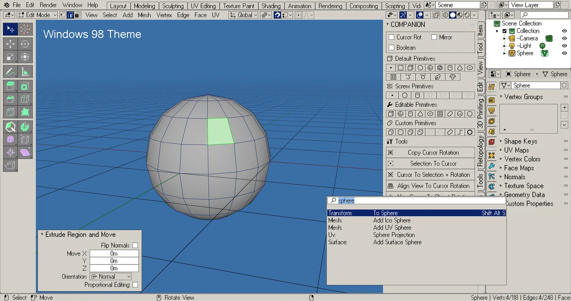Activate the Rotate tool in toolbar
The image size is (571, 301).
[x=25, y=44]
